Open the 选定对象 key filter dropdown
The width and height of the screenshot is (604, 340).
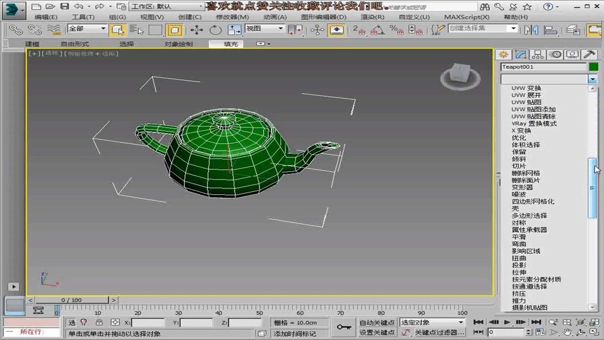pos(431,322)
